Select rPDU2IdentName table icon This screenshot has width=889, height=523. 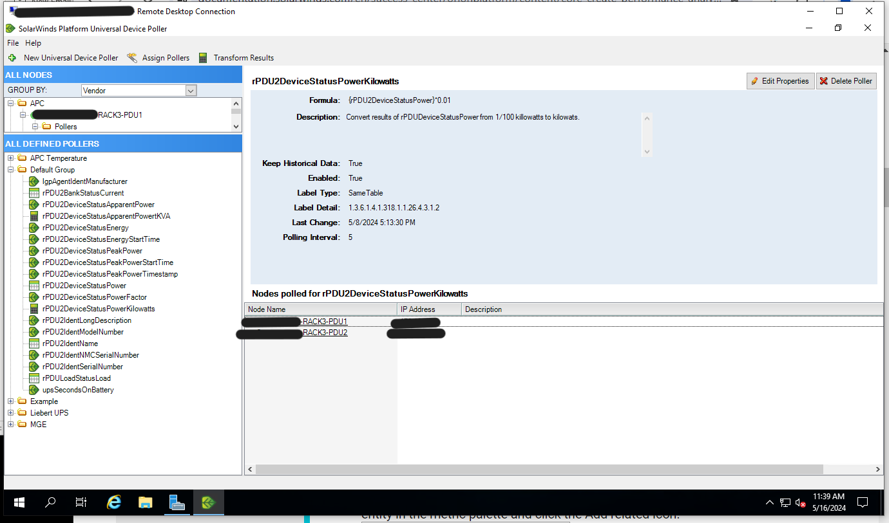(x=35, y=344)
